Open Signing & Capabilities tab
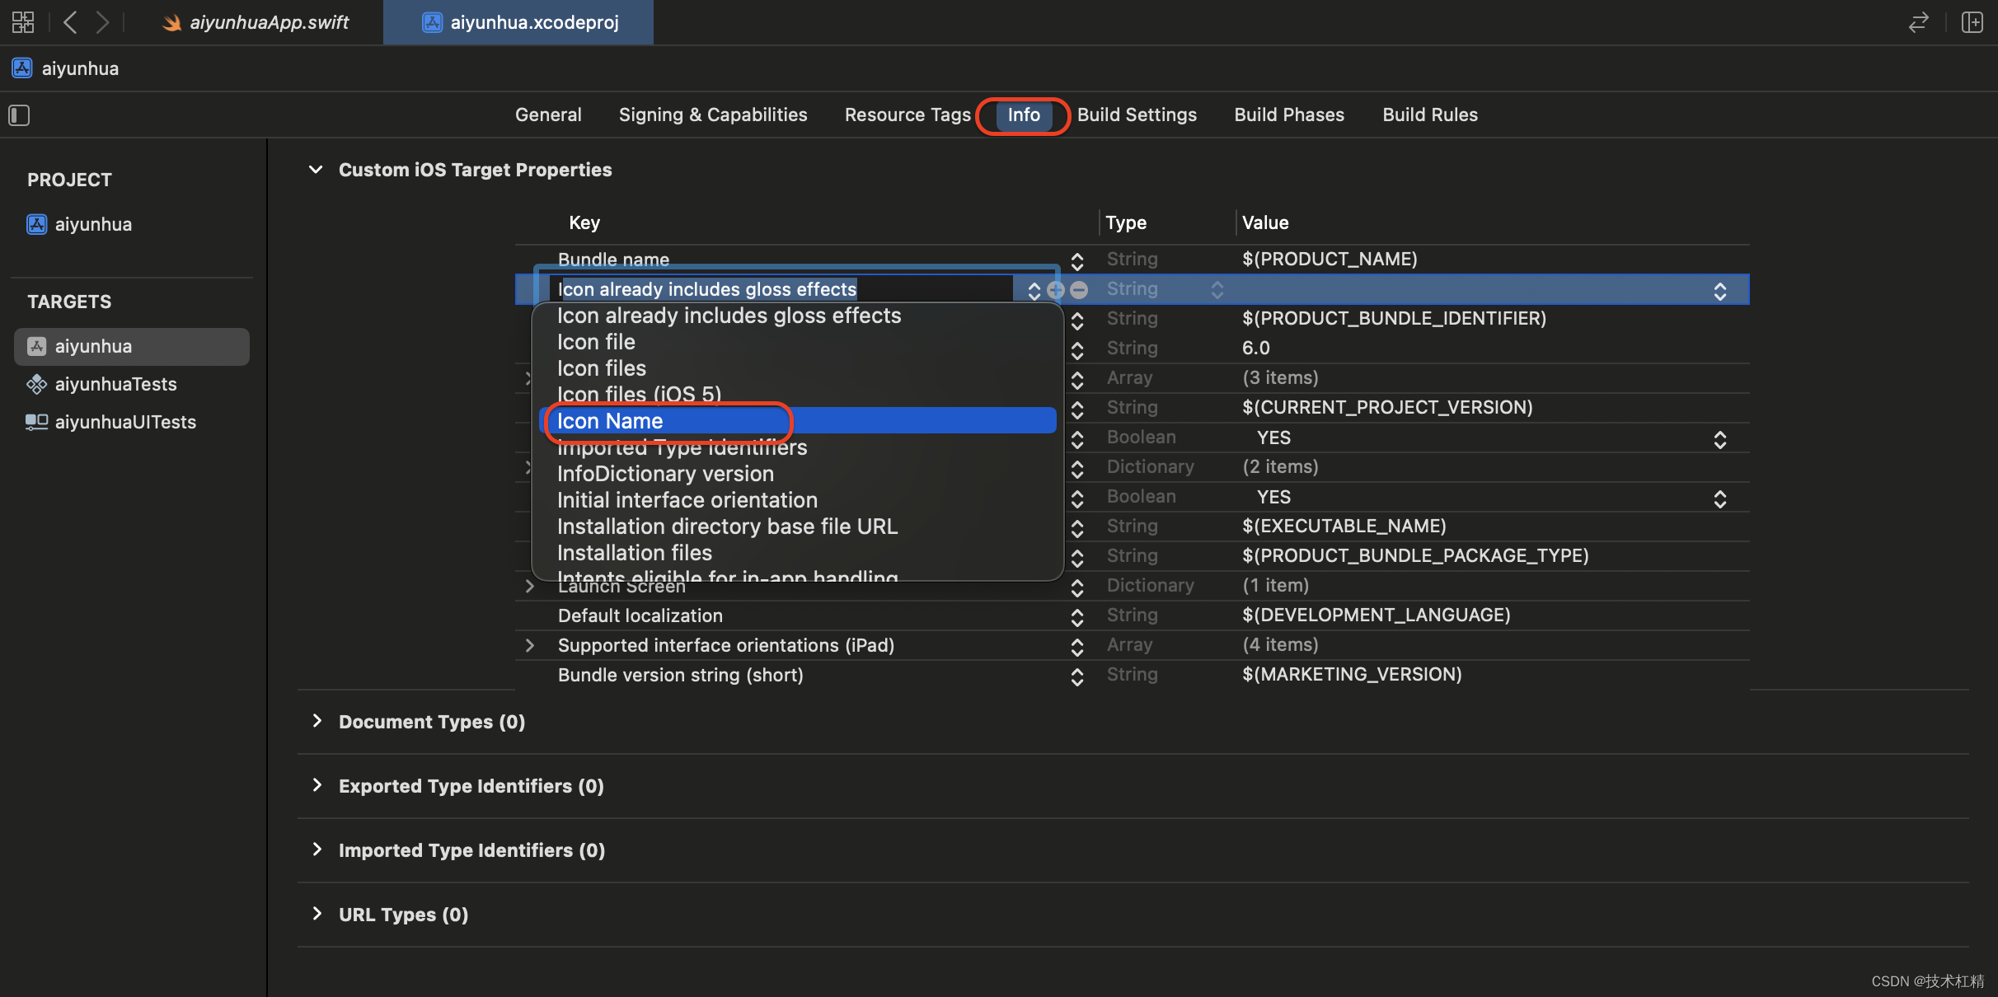This screenshot has height=997, width=1998. coord(713,115)
